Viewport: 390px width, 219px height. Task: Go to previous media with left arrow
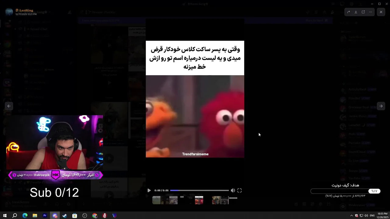[9, 106]
